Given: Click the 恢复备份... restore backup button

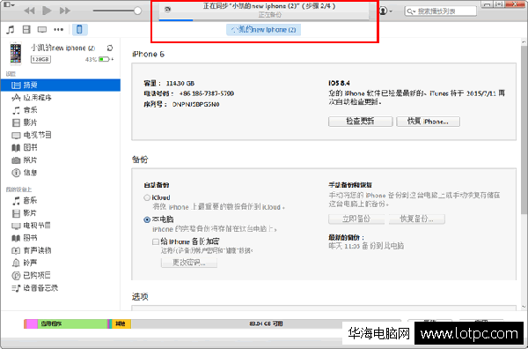Looking at the screenshot, I should (416, 219).
